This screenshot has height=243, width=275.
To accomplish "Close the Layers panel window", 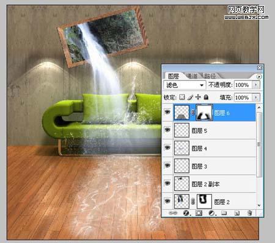I will [259, 68].
